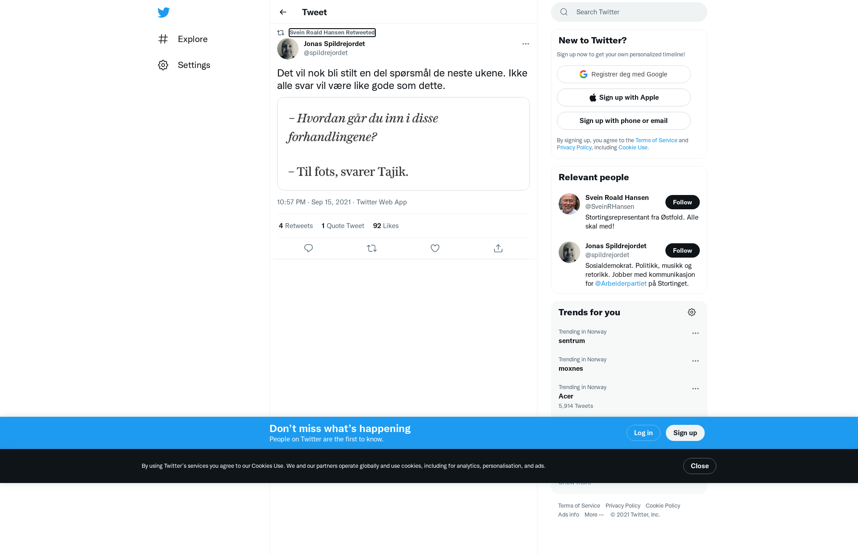Like the tweet with heart icon

pyautogui.click(x=435, y=248)
